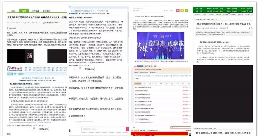258x136 pixels.
Task: Click the 百姓网 logo
Action: 139,66
